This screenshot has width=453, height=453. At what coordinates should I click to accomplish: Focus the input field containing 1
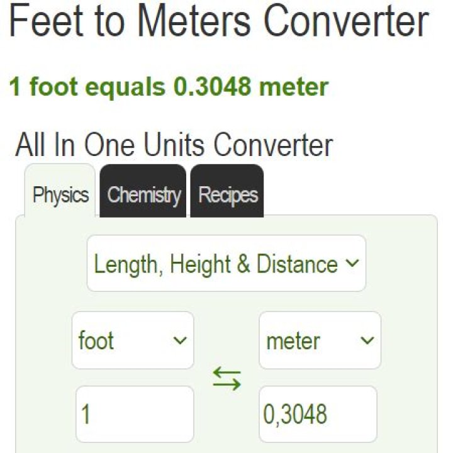point(135,414)
